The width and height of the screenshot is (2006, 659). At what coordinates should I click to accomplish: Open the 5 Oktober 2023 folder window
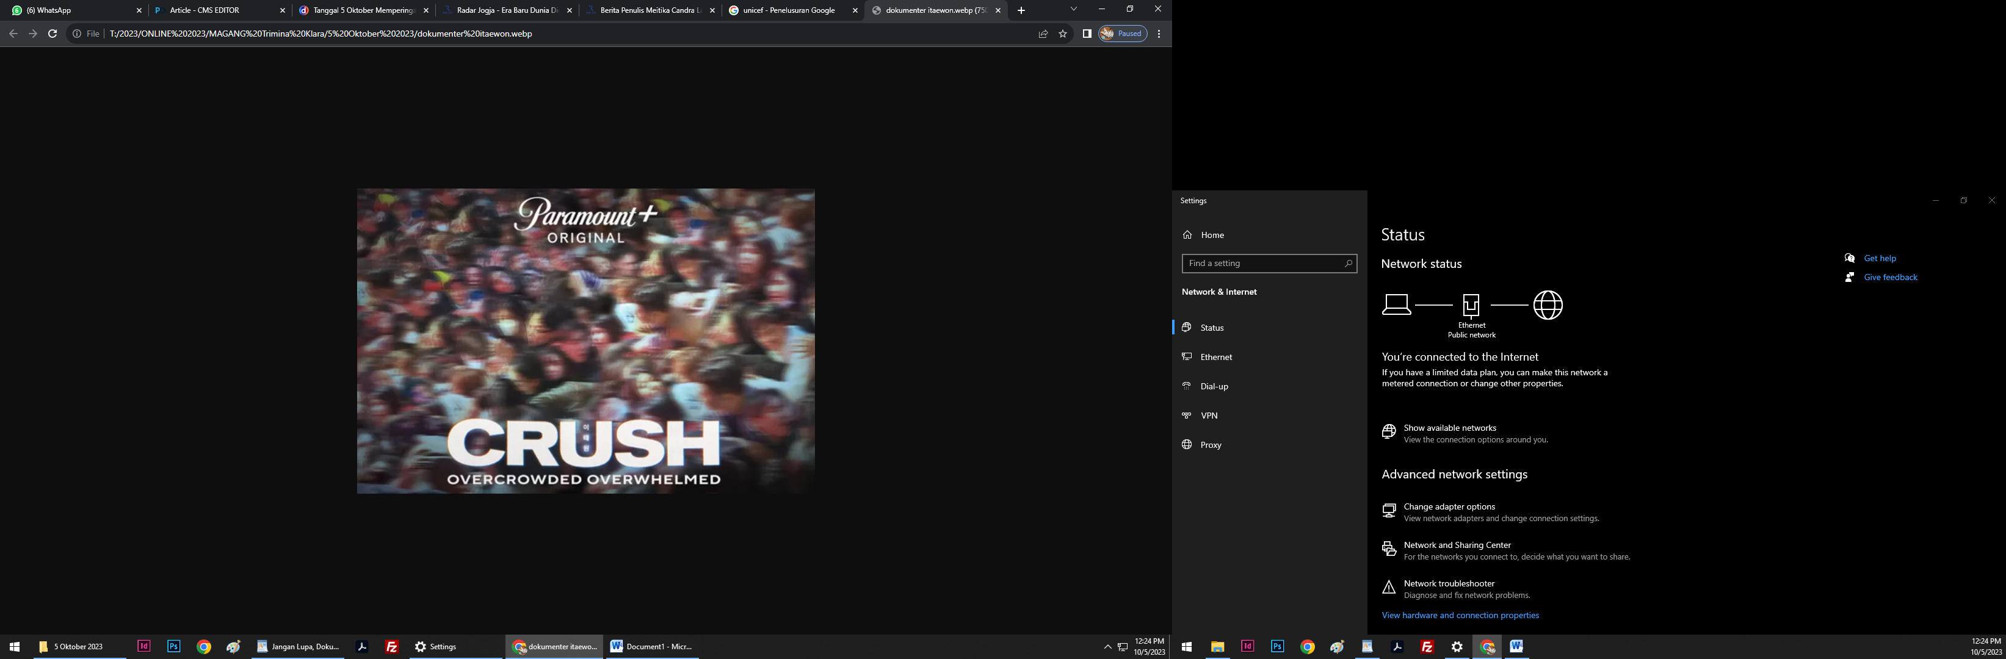point(79,647)
